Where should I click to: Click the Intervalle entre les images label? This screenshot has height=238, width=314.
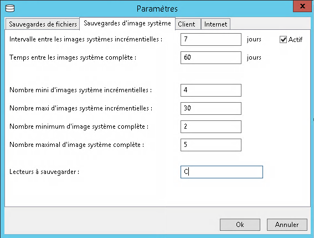coord(86,39)
